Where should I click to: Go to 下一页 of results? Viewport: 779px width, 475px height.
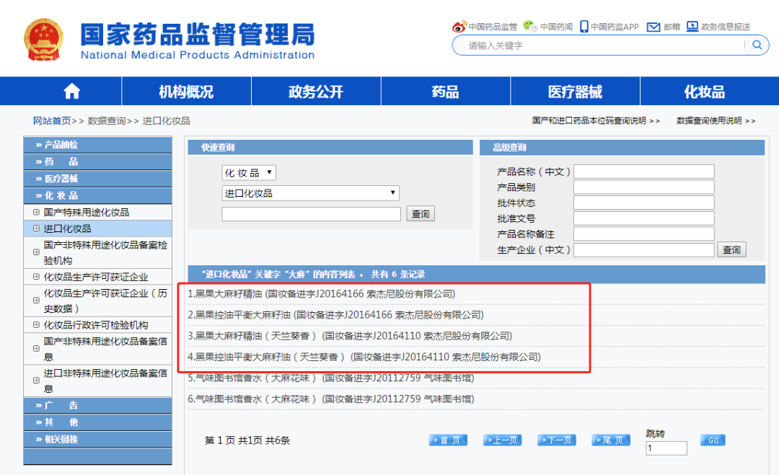555,440
